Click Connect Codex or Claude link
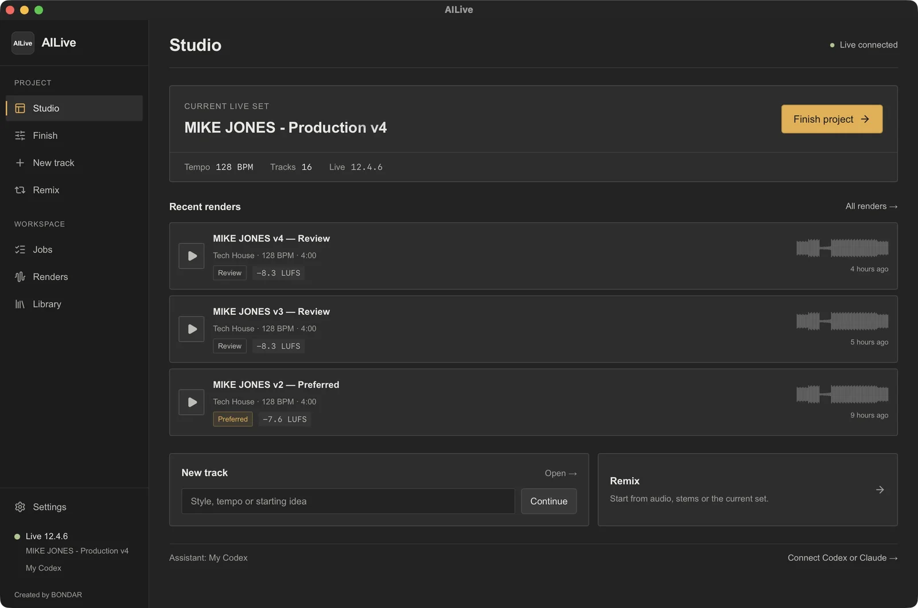This screenshot has height=608, width=918. click(843, 558)
